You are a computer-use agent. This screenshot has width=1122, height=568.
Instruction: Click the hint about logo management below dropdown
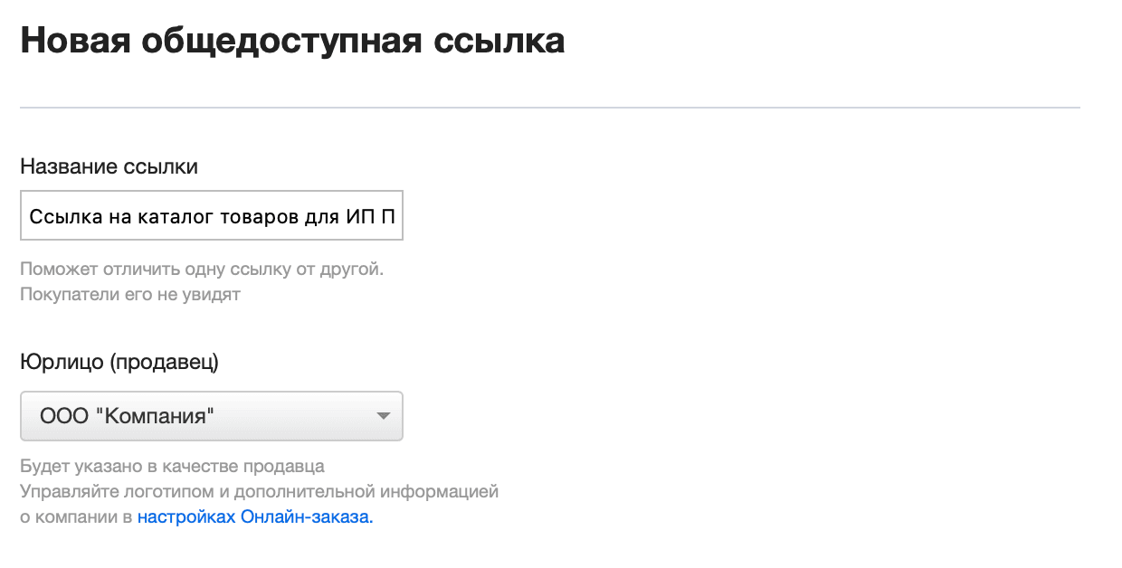[259, 492]
